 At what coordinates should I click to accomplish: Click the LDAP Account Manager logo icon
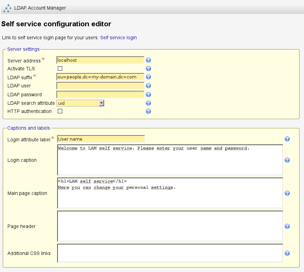(7, 8)
